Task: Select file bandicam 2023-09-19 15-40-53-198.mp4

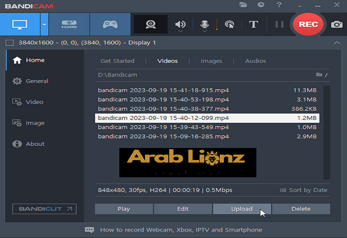Action: click(207, 100)
